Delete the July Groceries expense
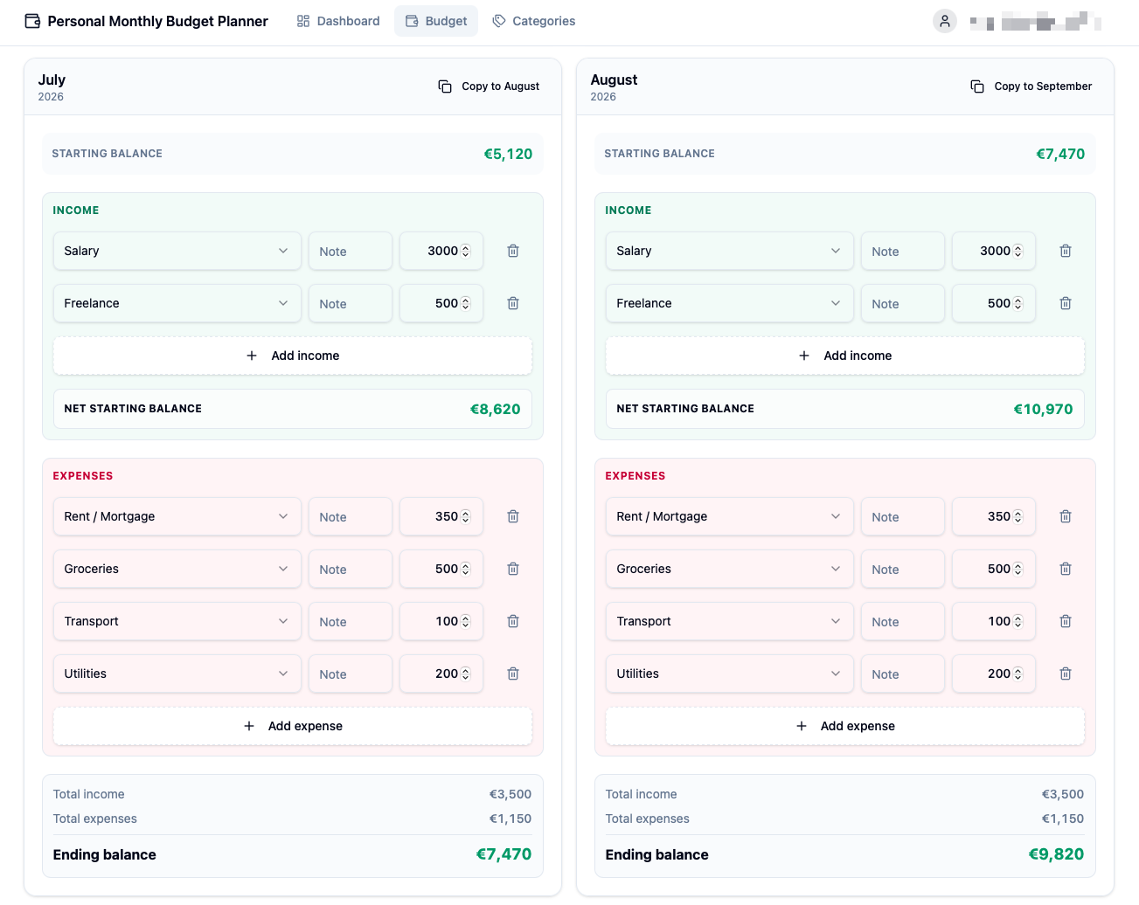Image resolution: width=1139 pixels, height=905 pixels. [x=513, y=569]
